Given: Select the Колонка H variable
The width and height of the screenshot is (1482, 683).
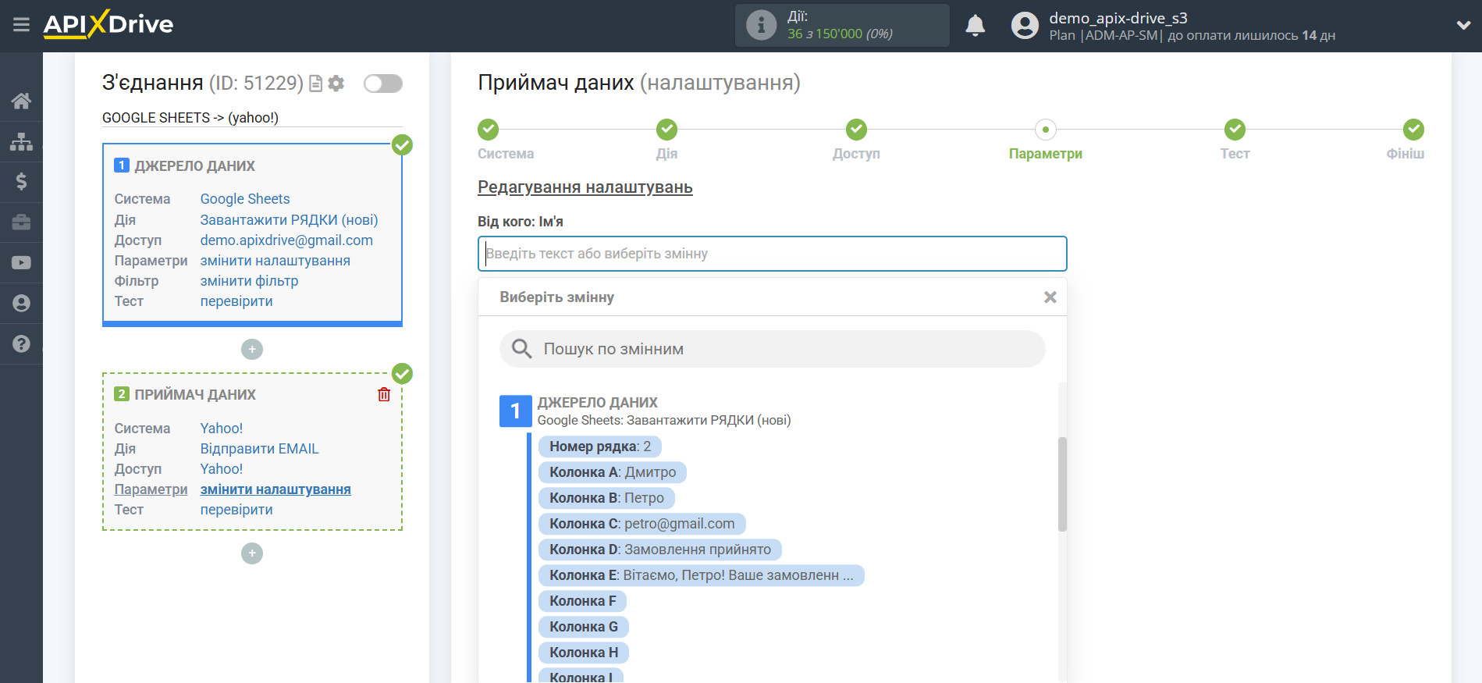Looking at the screenshot, I should 584,653.
